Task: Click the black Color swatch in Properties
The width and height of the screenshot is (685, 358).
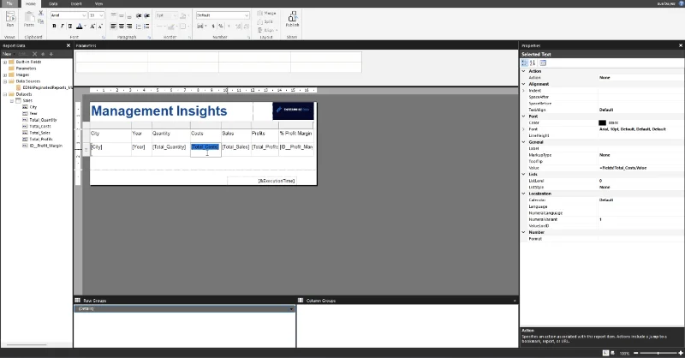Action: point(603,122)
